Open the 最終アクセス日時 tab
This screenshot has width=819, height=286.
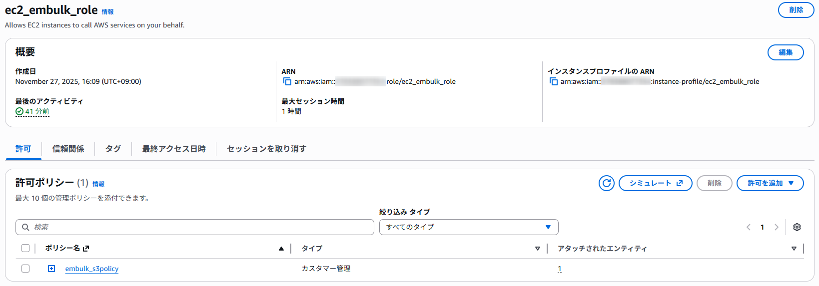(x=174, y=149)
